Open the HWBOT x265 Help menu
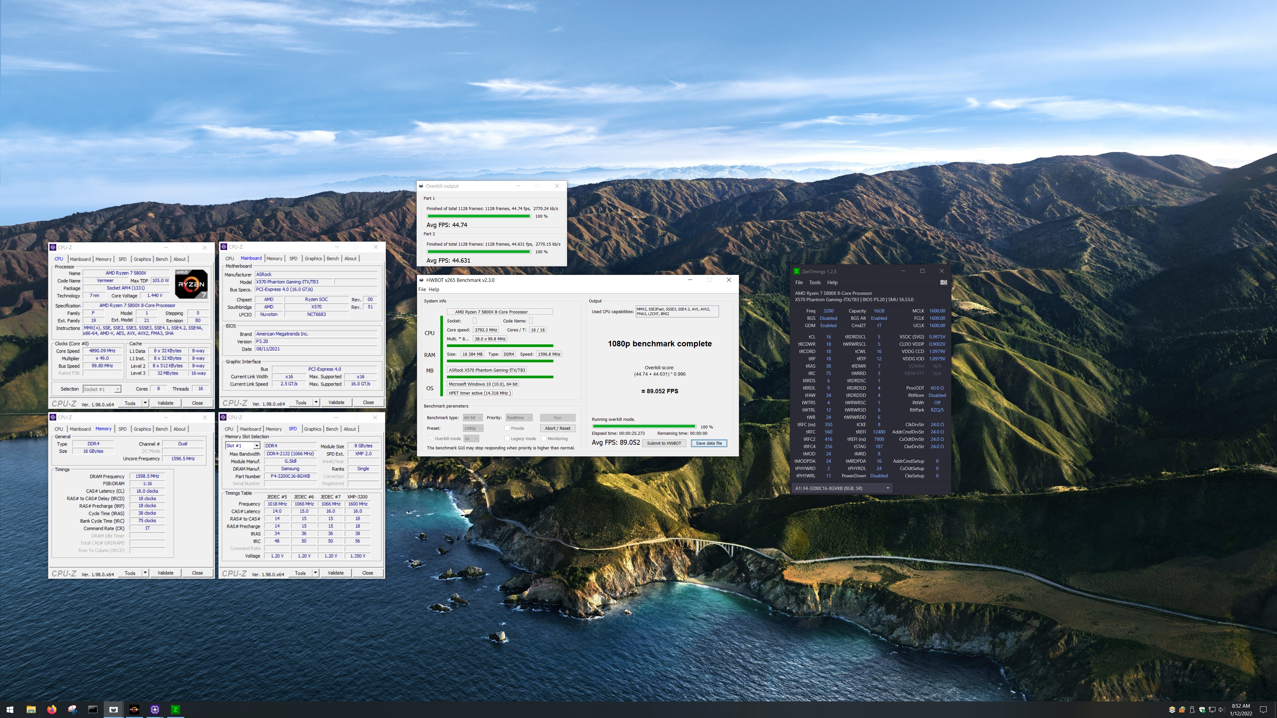Image resolution: width=1277 pixels, height=718 pixels. pyautogui.click(x=434, y=290)
